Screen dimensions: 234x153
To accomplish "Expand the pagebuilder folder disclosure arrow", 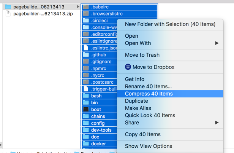I will 78,6.
